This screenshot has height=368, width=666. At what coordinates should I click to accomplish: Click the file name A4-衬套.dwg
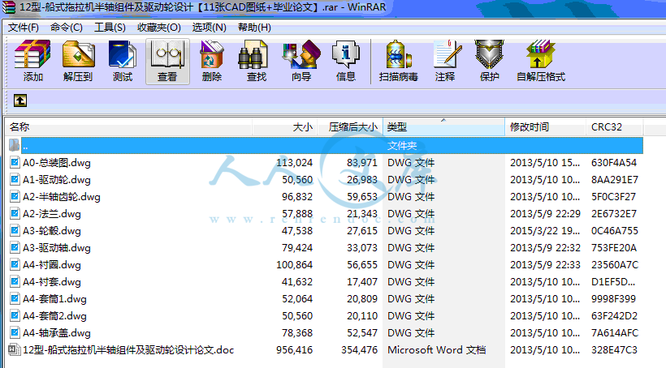52,282
